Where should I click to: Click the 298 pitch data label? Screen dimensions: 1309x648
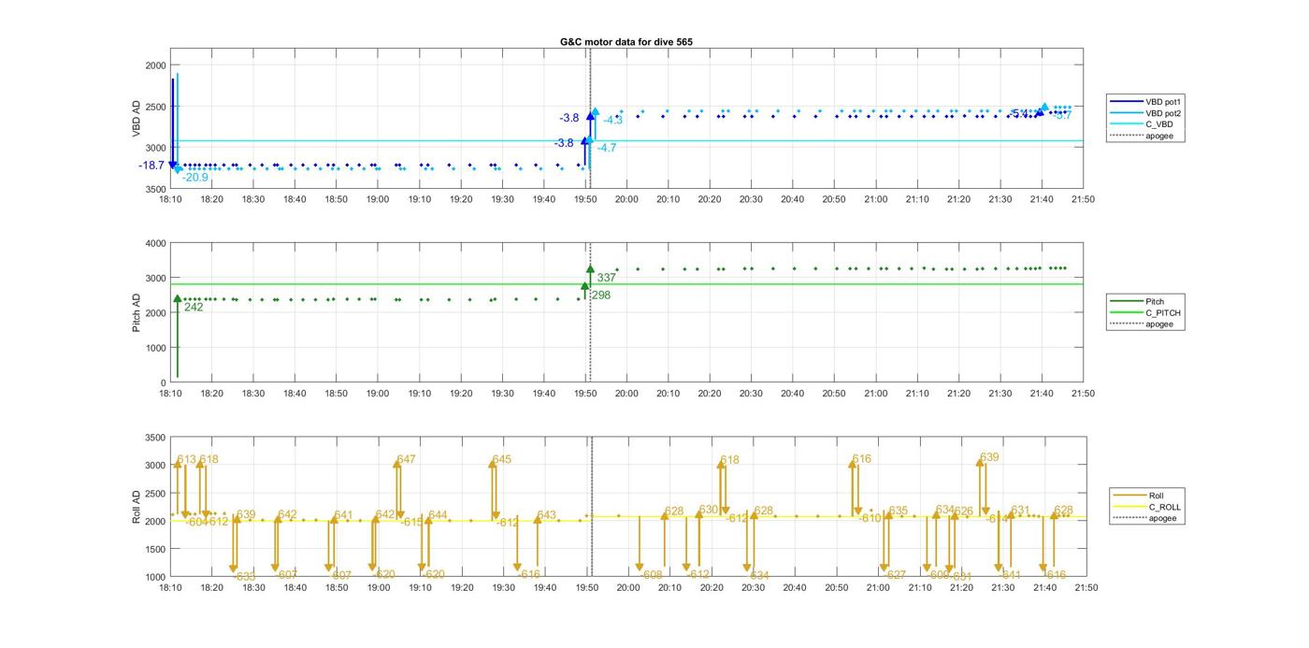[x=601, y=295]
